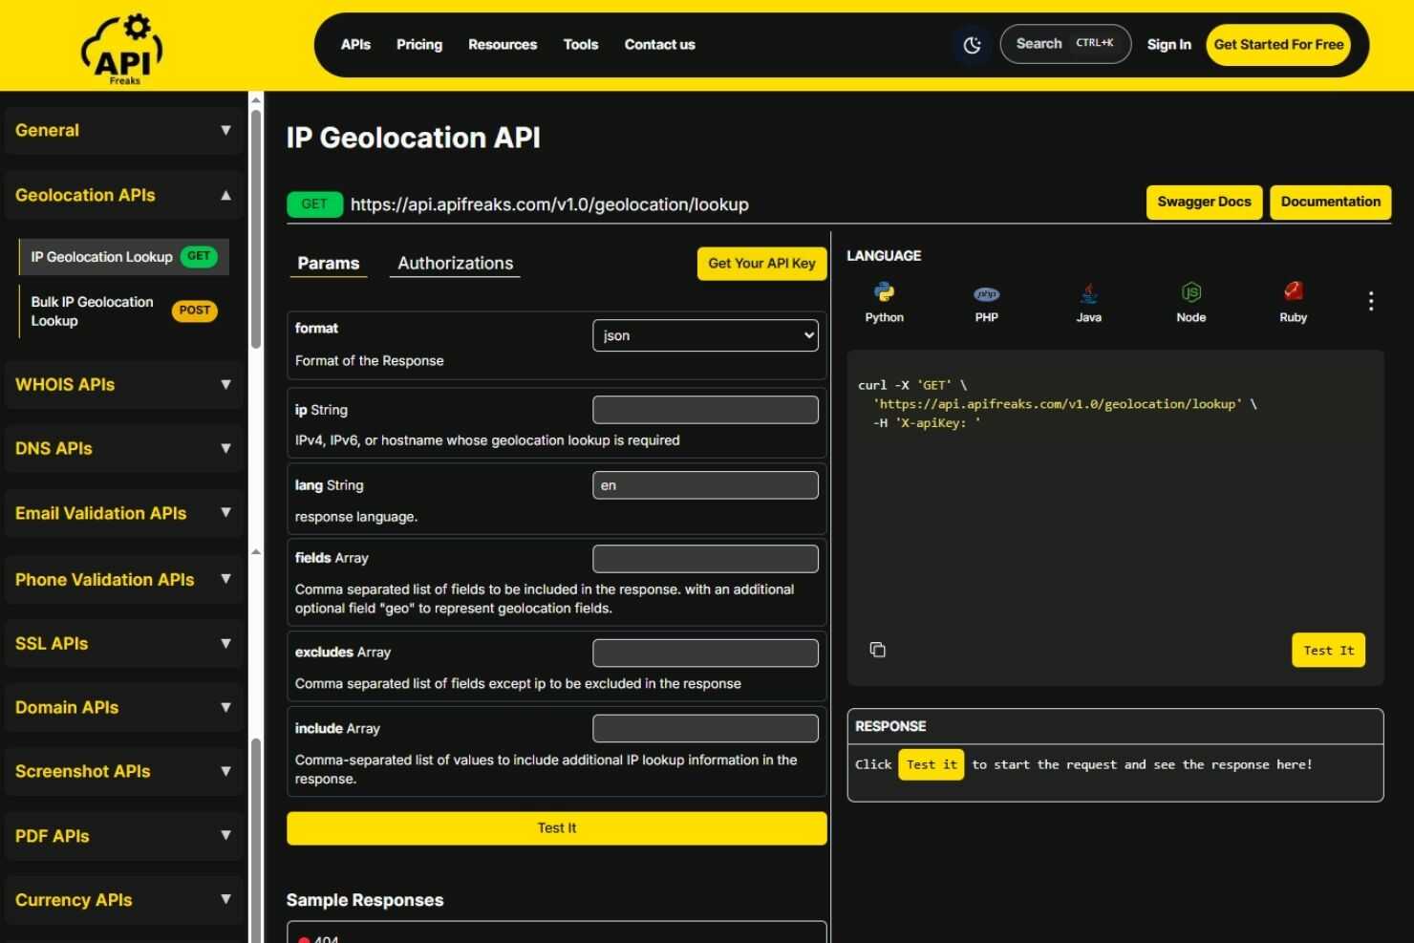This screenshot has width=1414, height=943.
Task: Collapse the Geolocation APIs section
Action: tap(124, 195)
